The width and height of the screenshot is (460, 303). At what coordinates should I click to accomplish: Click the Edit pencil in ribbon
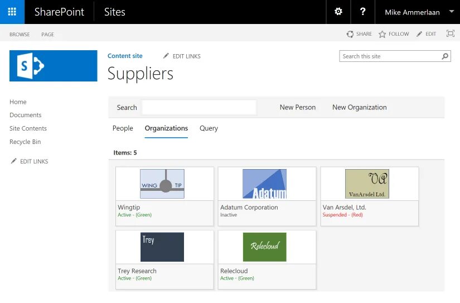(x=419, y=34)
